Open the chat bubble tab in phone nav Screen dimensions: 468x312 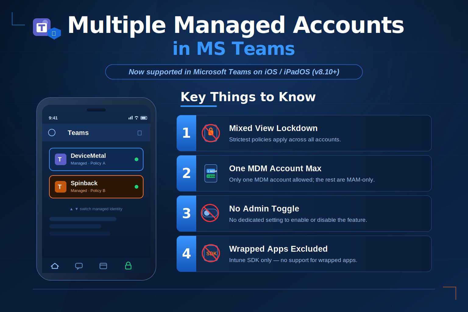click(79, 266)
